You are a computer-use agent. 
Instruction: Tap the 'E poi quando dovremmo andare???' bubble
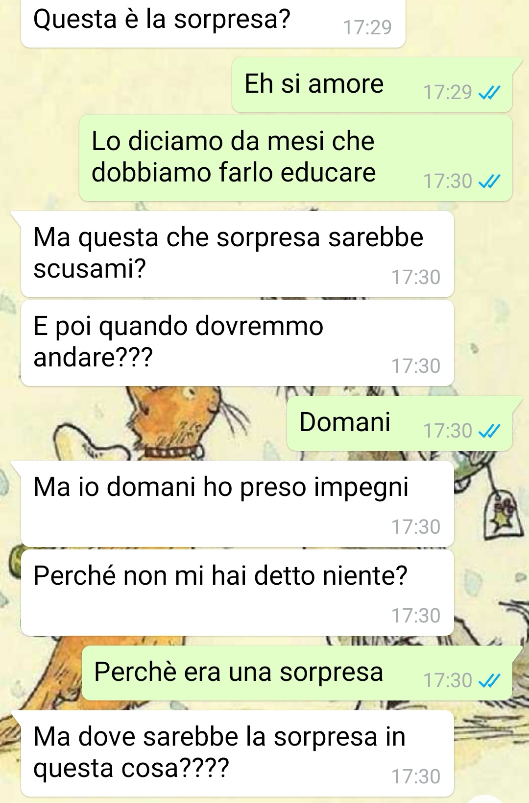pos(237,343)
